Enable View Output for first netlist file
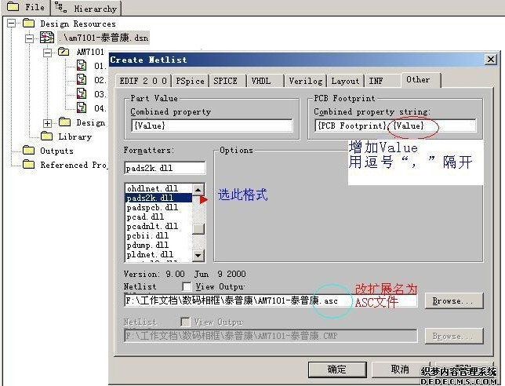Screen dimensions: 505x386 point(187,286)
